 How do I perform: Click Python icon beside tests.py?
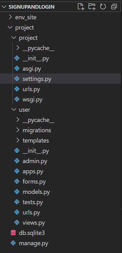point(17,202)
